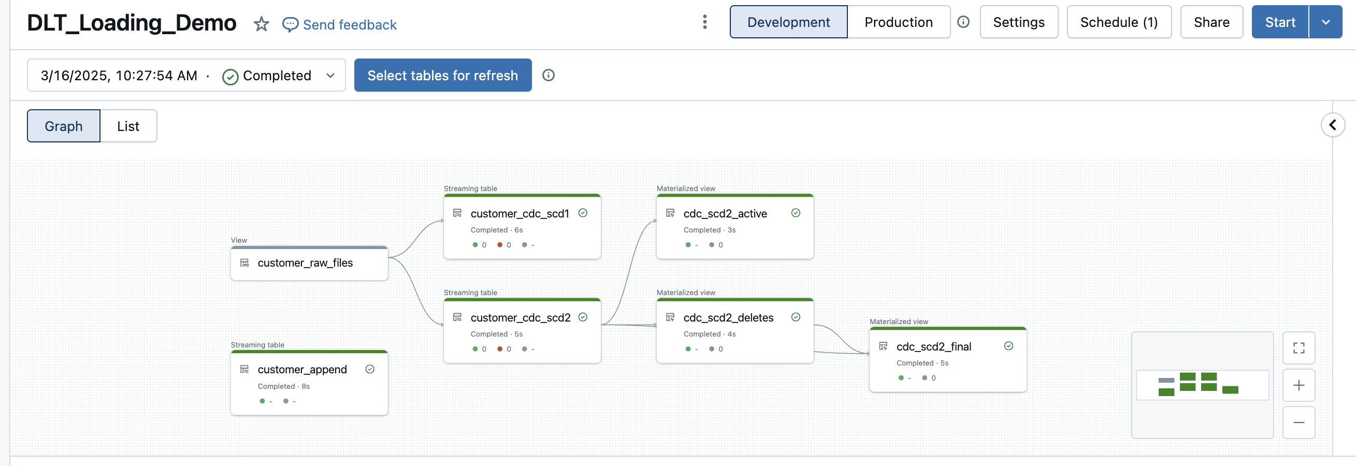
Task: Star the DLT_Loading_Demo pipeline as favorite
Action: [x=261, y=24]
